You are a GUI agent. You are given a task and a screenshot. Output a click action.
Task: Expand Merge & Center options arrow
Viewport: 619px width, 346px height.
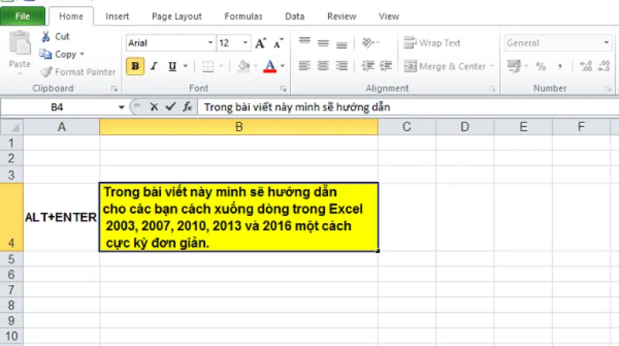click(492, 66)
